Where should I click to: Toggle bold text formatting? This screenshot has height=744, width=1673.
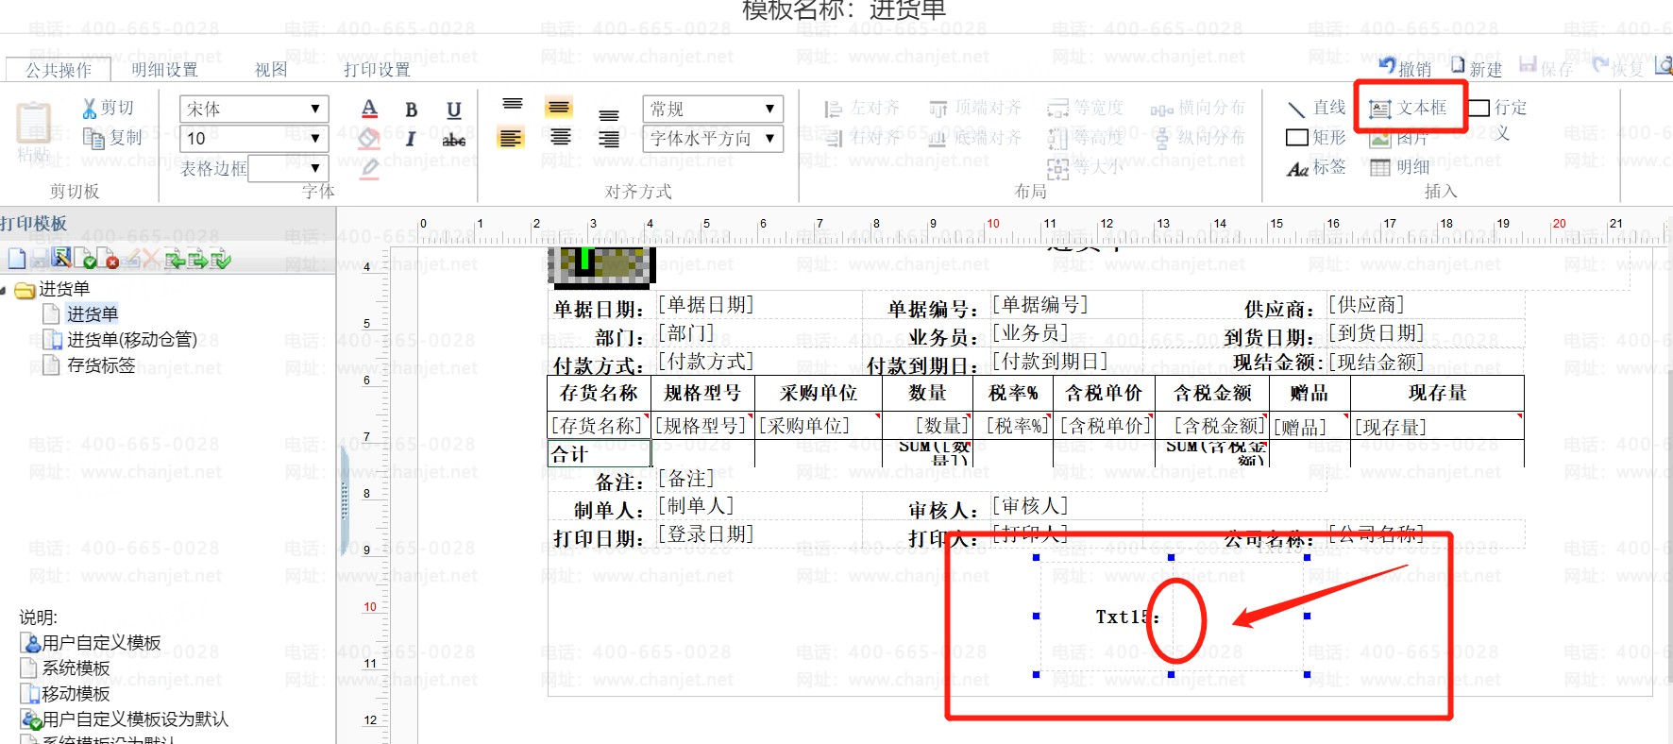pyautogui.click(x=411, y=110)
